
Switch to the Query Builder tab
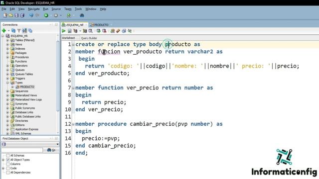pyautogui.click(x=89, y=38)
